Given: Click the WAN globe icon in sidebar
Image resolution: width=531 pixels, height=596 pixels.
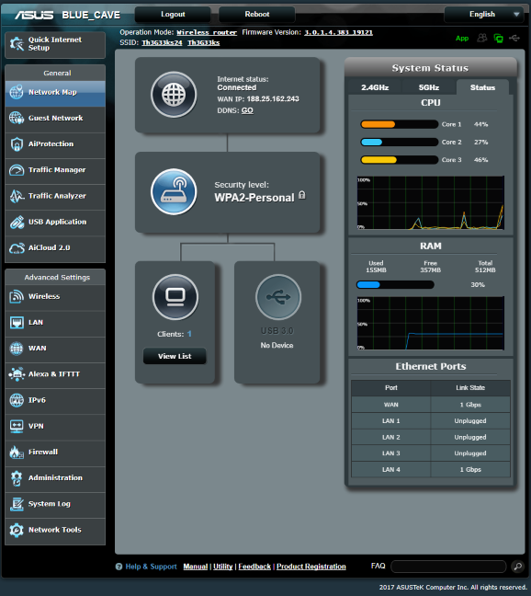Looking at the screenshot, I should click(x=17, y=349).
